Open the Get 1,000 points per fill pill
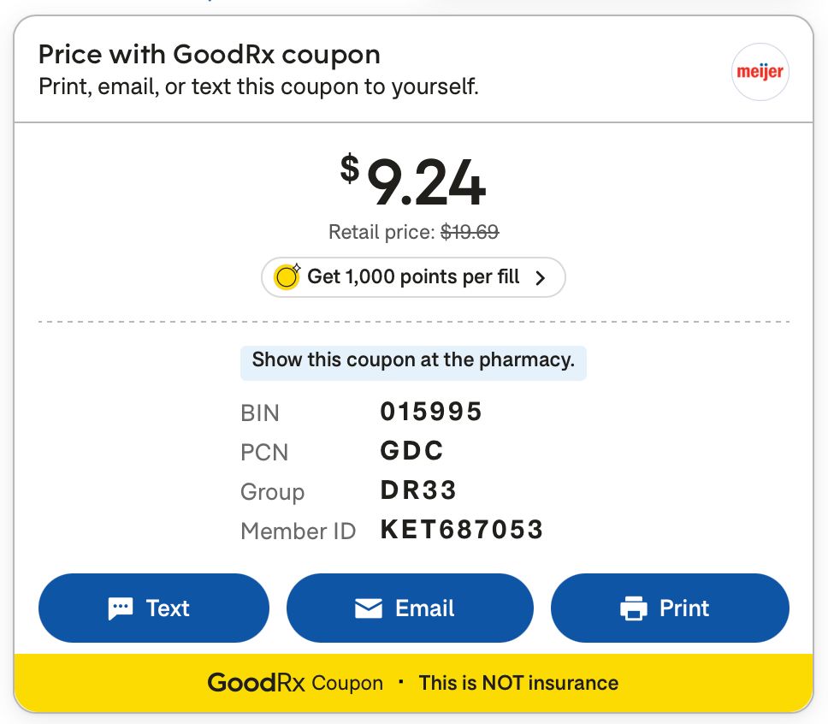Image resolution: width=828 pixels, height=724 pixels. coord(413,277)
